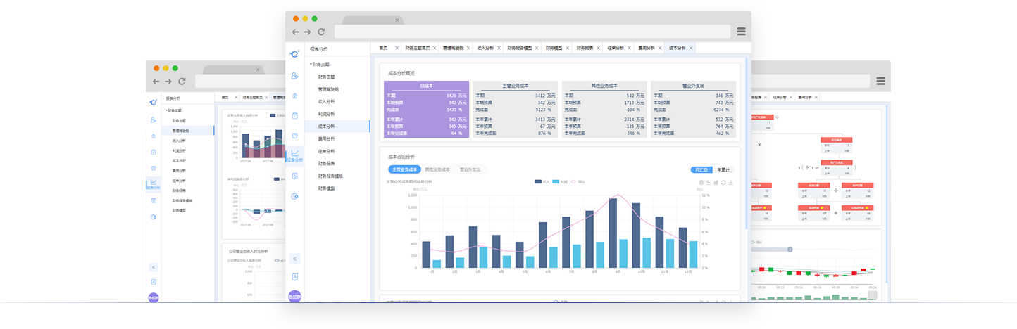The height and width of the screenshot is (329, 1017).
Task: Select the 营业外支出 pill button
Action: click(470, 169)
